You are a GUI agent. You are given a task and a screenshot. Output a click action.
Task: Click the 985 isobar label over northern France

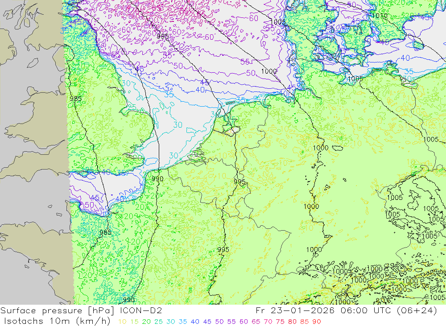[106, 232]
